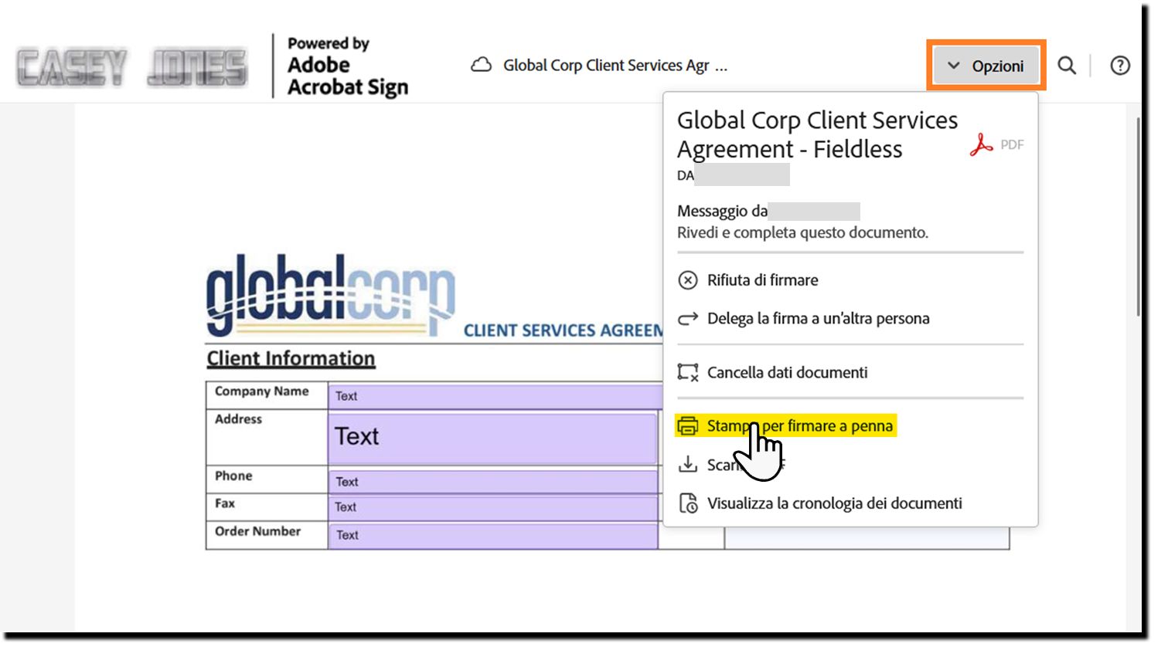Click the 'Order Number' label cell
This screenshot has width=1168, height=647.
click(x=267, y=535)
